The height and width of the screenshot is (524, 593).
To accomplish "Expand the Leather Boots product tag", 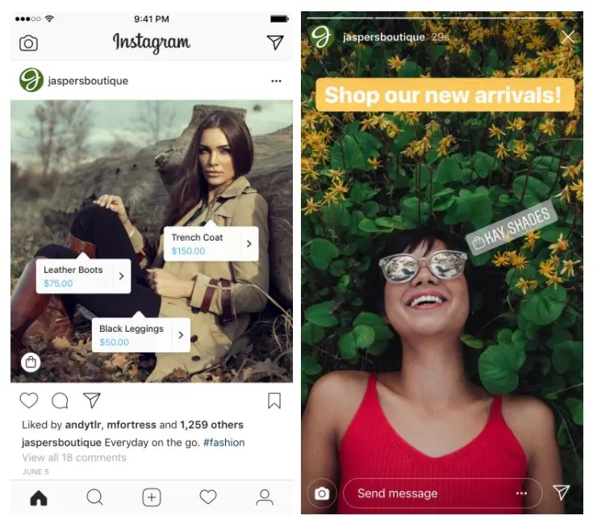I will pos(83,276).
